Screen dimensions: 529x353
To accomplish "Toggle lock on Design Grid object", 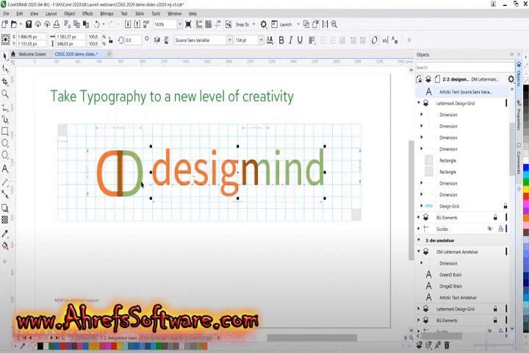I will click(x=505, y=206).
